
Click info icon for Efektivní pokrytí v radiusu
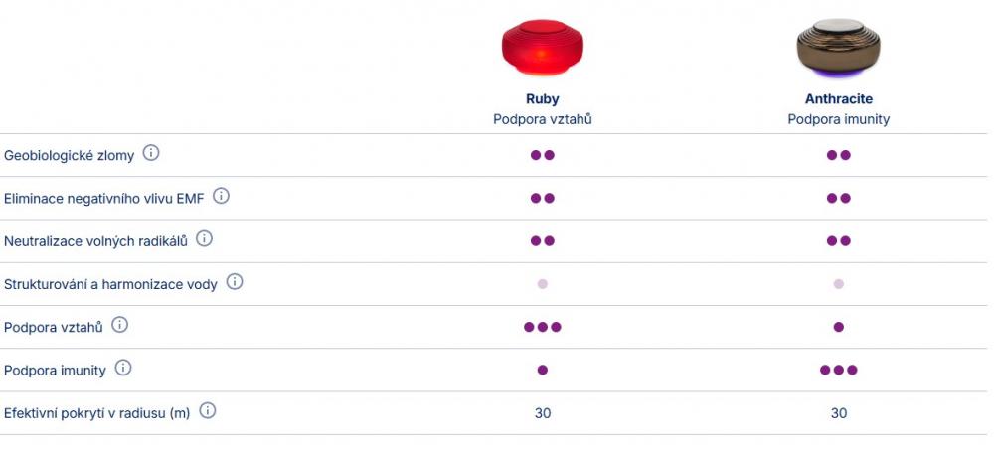tap(207, 411)
